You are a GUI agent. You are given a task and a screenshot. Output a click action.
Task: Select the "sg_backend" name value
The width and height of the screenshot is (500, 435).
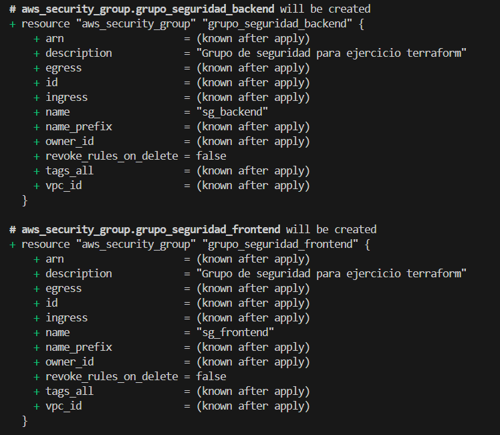point(232,112)
